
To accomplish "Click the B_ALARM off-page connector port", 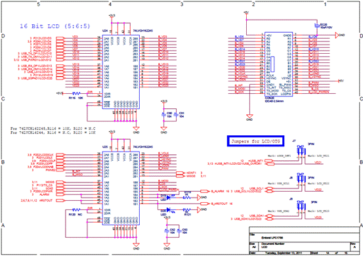I will pyautogui.click(x=204, y=191).
